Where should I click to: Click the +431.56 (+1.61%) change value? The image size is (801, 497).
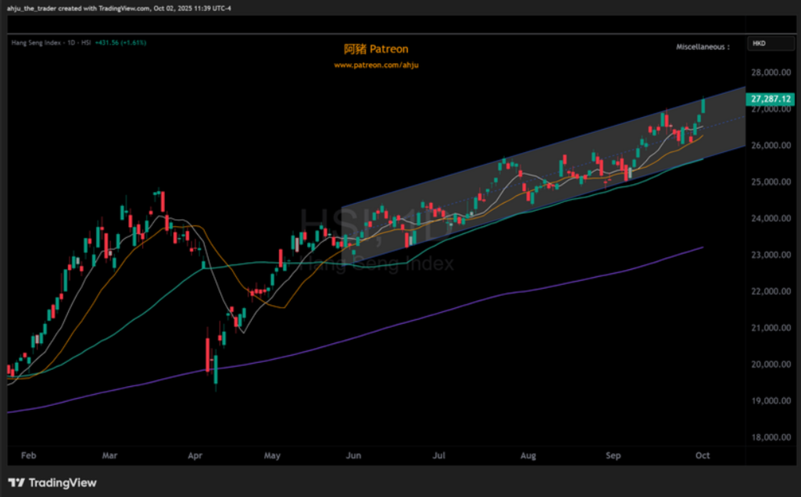point(121,42)
